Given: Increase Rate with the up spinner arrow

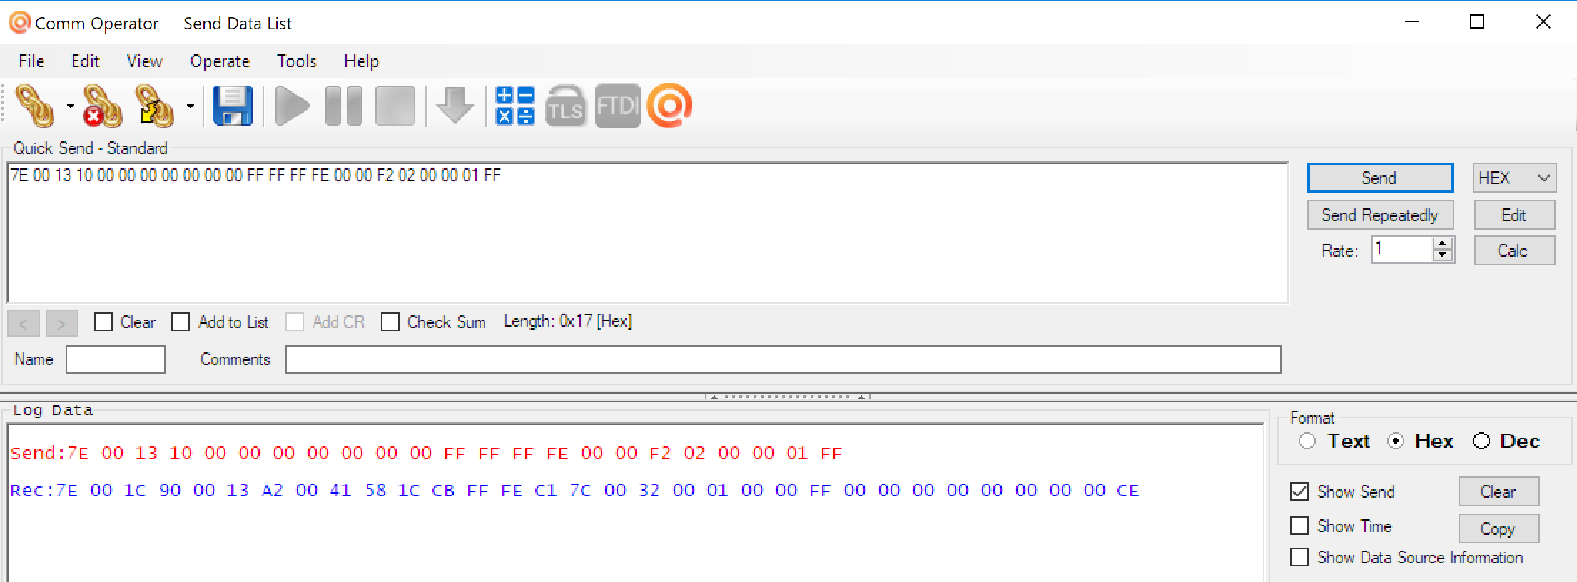Looking at the screenshot, I should click(1443, 244).
